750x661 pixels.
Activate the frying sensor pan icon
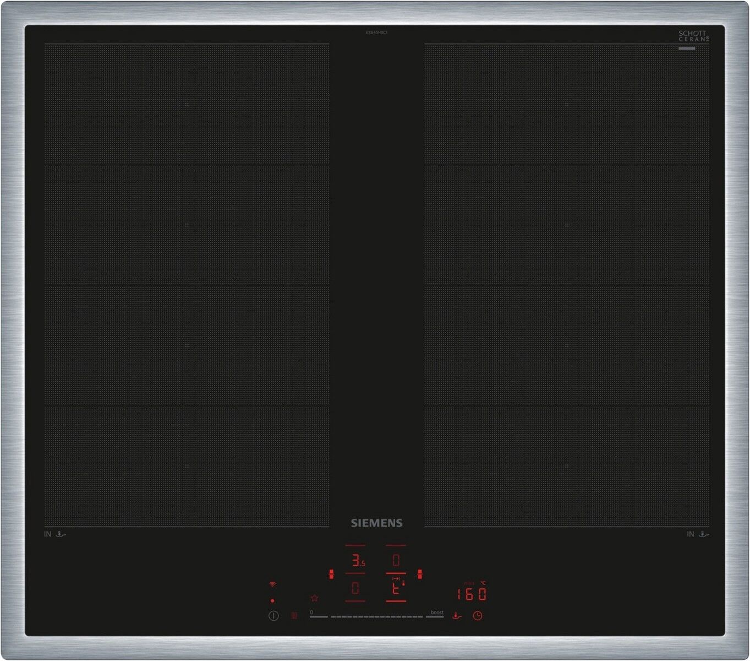[457, 616]
